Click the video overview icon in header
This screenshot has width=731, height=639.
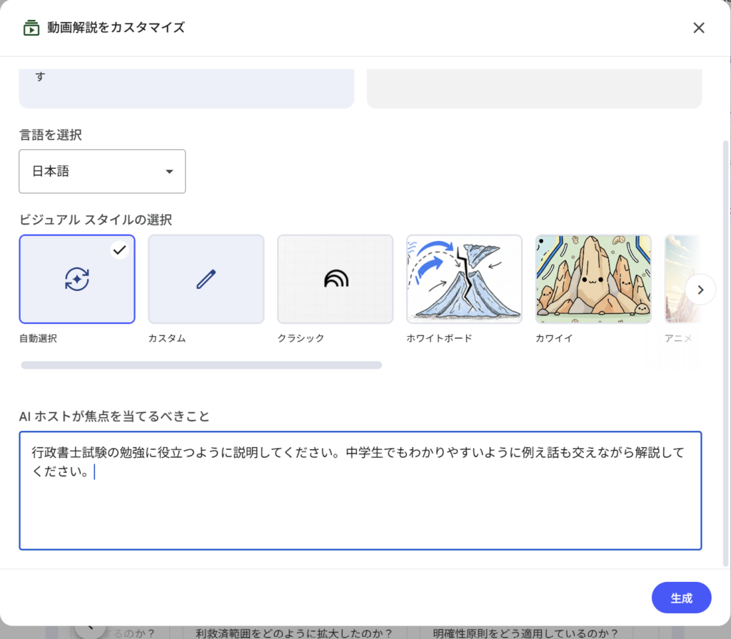coord(31,28)
